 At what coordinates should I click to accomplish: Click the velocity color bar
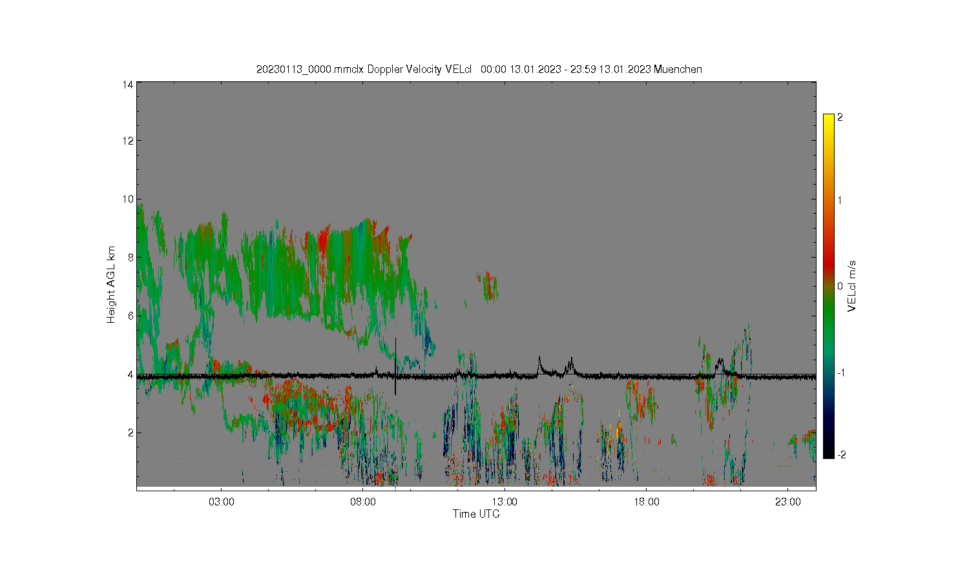[829, 286]
